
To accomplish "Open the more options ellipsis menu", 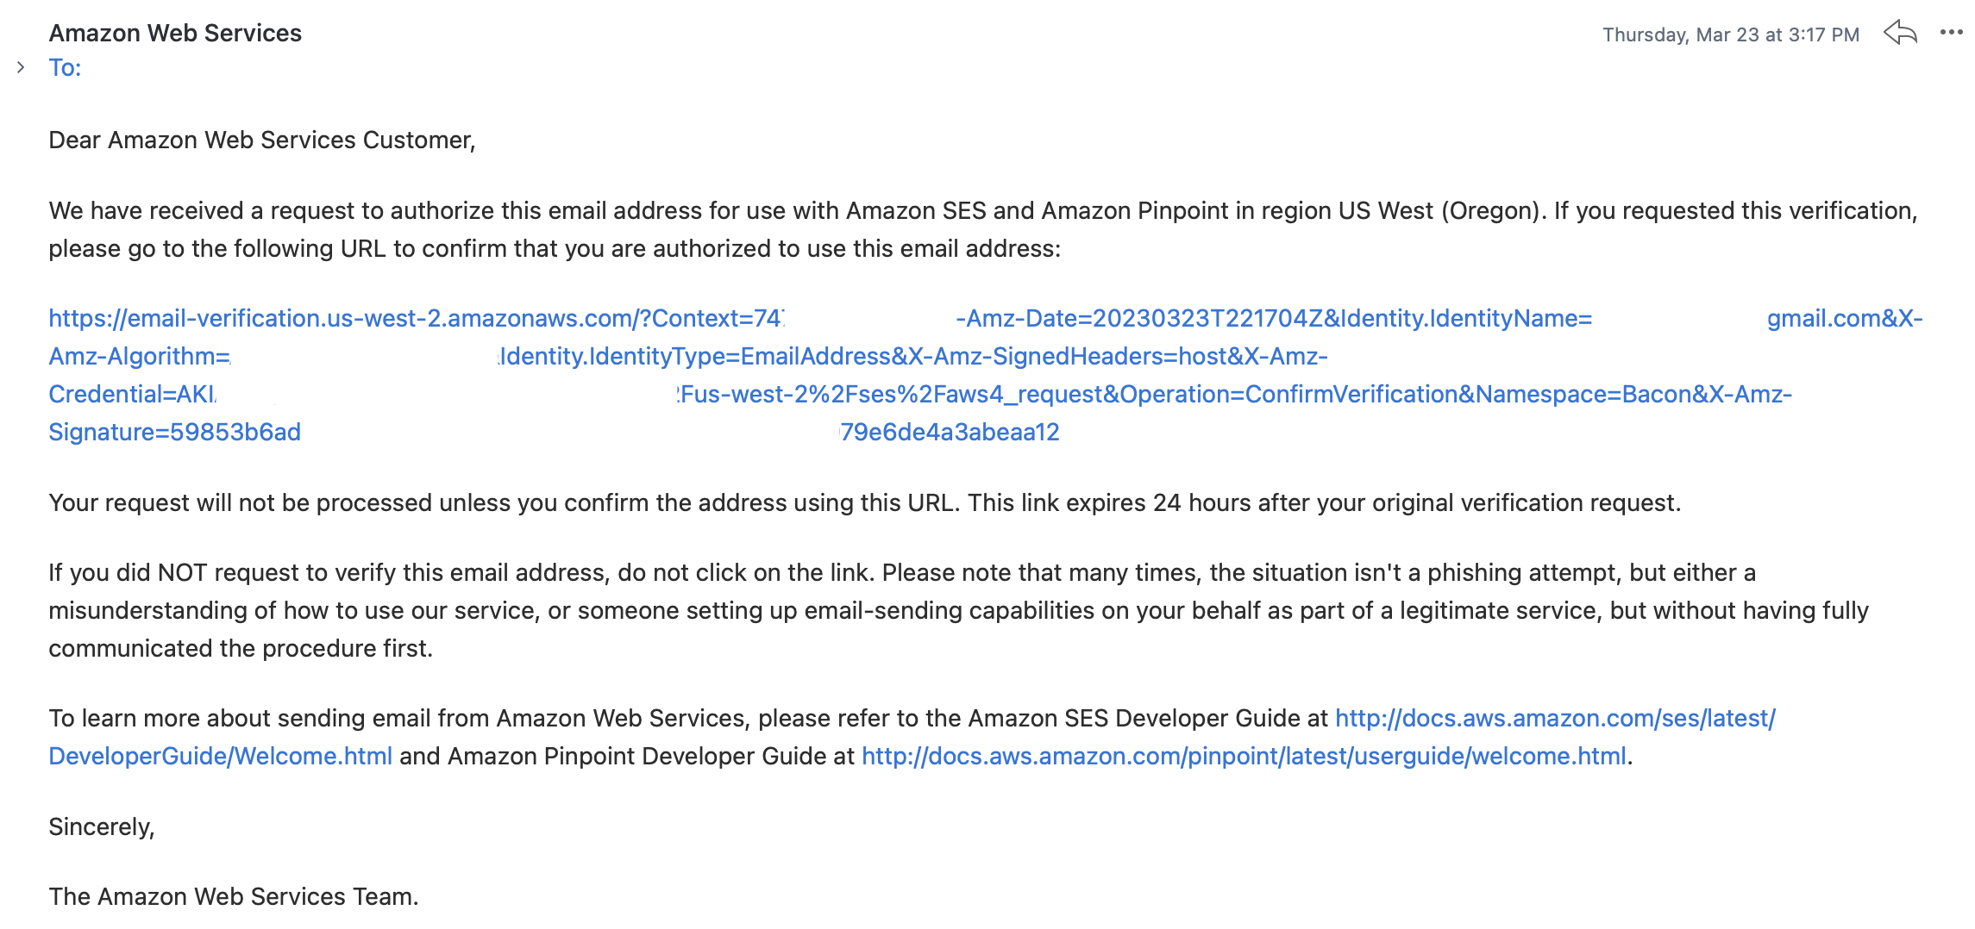I will [x=1951, y=33].
